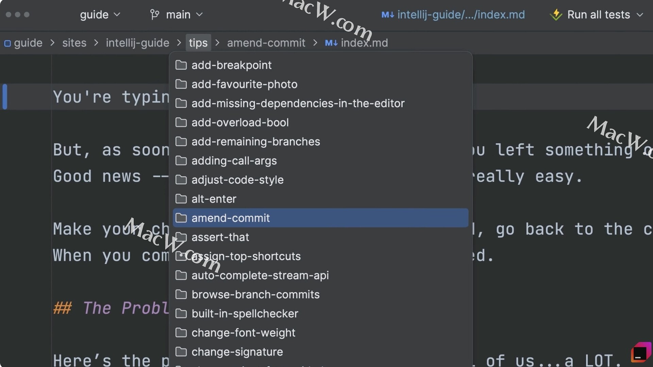Click folder icon next to add-remaining-branches
Viewport: 653px width, 367px height.
[x=181, y=141]
